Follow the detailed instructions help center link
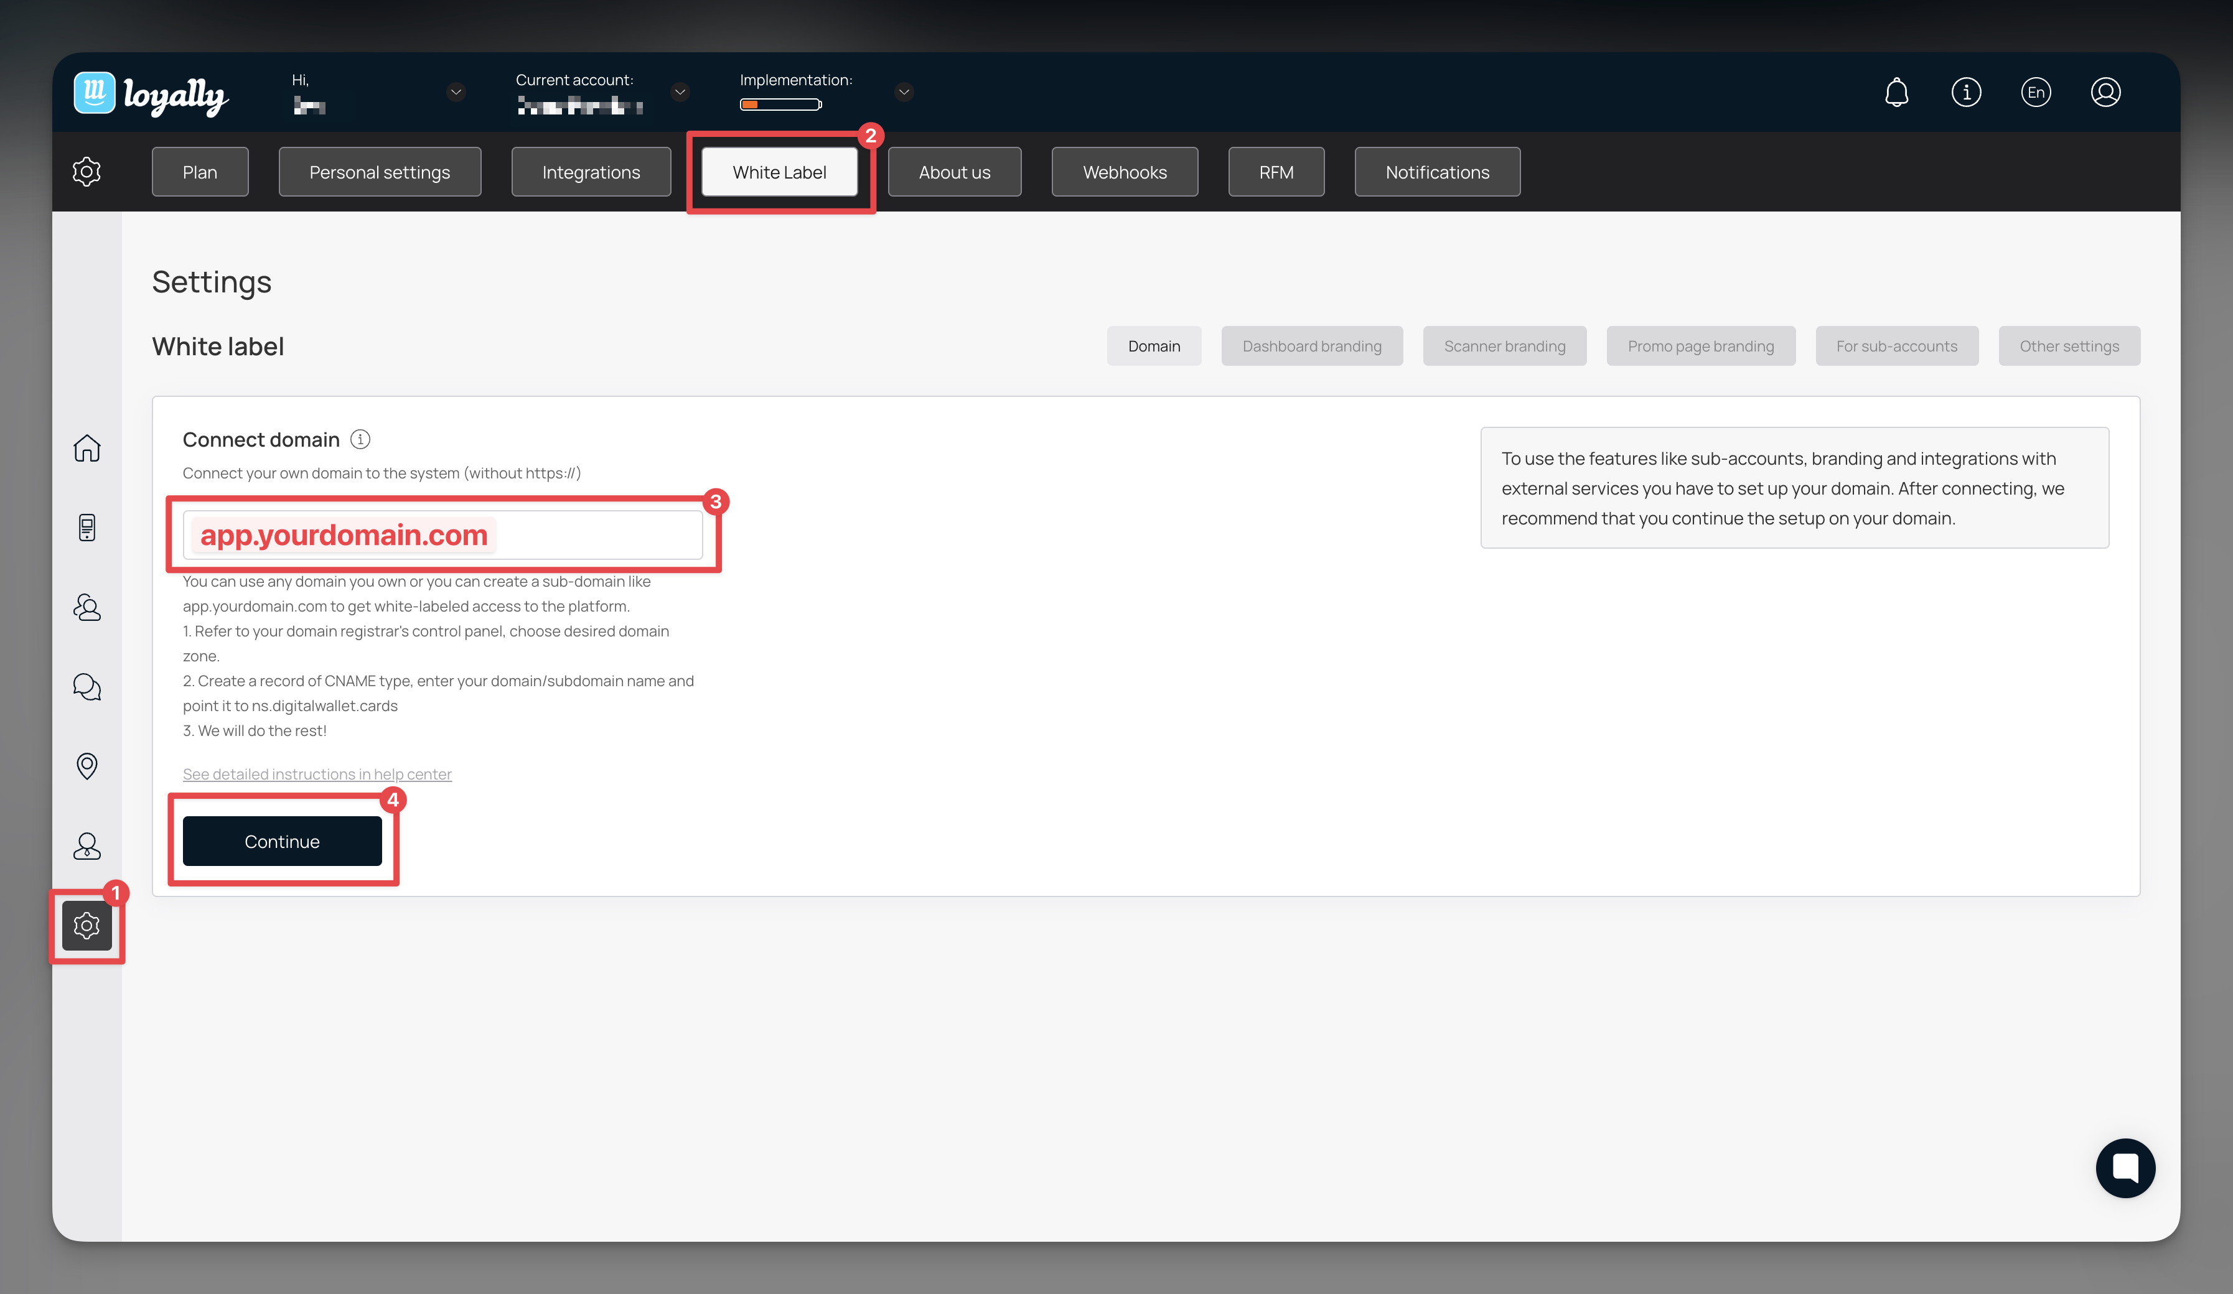Viewport: 2233px width, 1294px height. (317, 774)
